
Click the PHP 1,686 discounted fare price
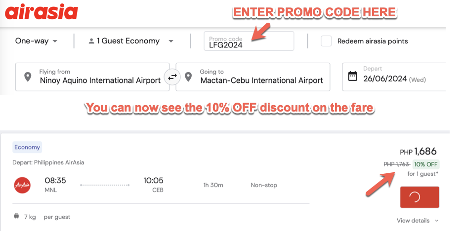[418, 152]
